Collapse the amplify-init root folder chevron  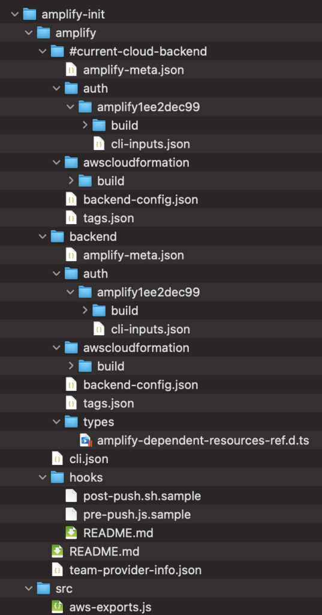point(15,14)
